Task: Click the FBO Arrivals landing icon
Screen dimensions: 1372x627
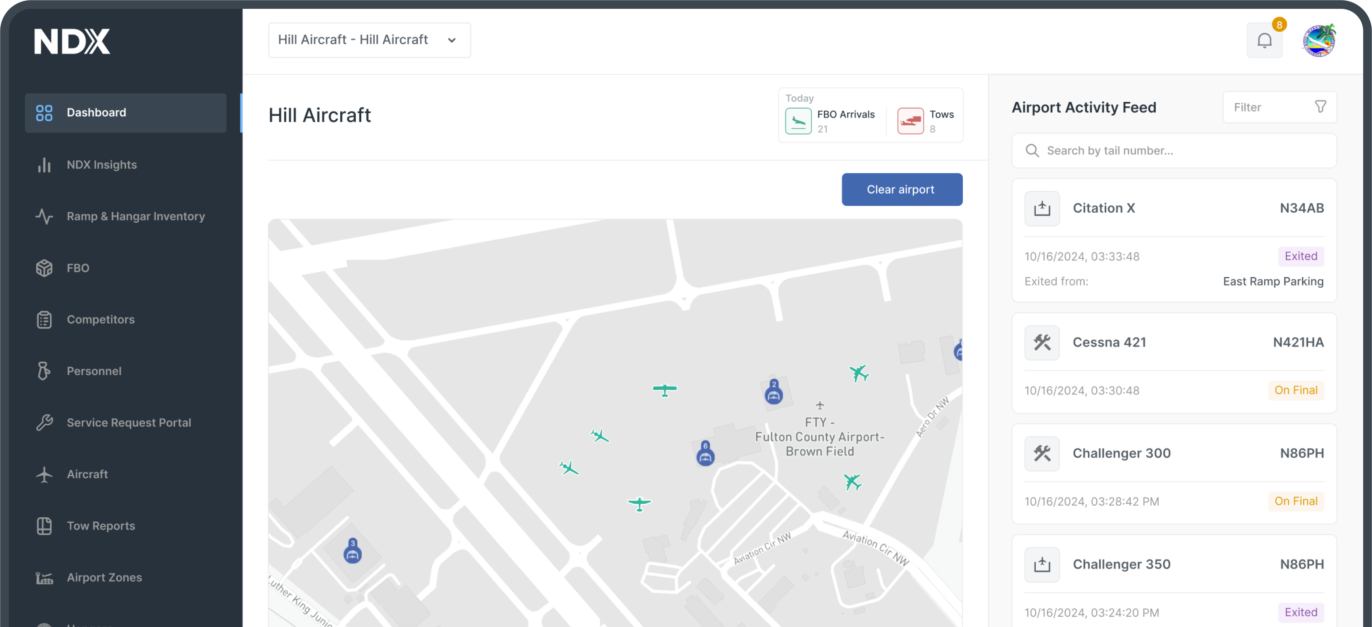Action: click(x=798, y=121)
